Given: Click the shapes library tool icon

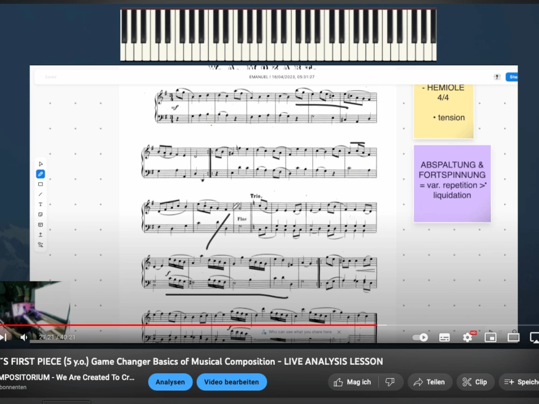Looking at the screenshot, I should tap(40, 245).
